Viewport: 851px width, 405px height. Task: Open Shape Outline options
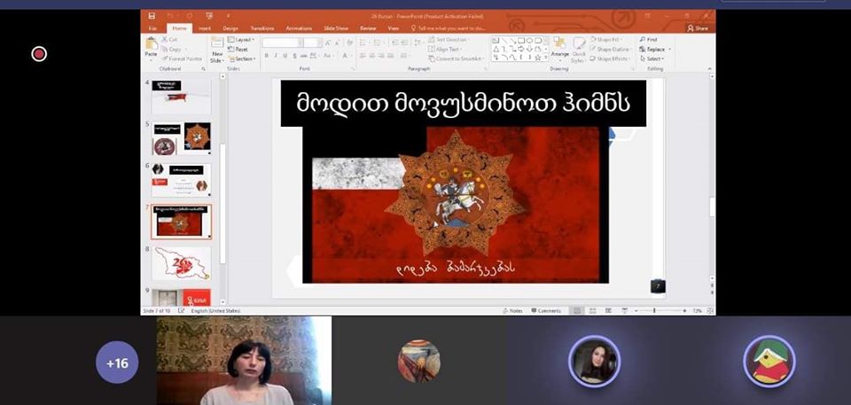click(610, 49)
